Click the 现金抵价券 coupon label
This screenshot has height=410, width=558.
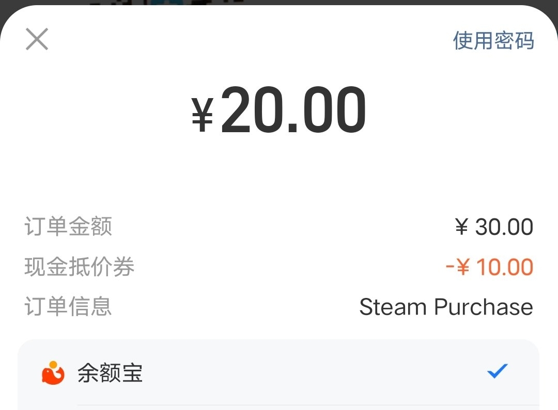coord(80,267)
